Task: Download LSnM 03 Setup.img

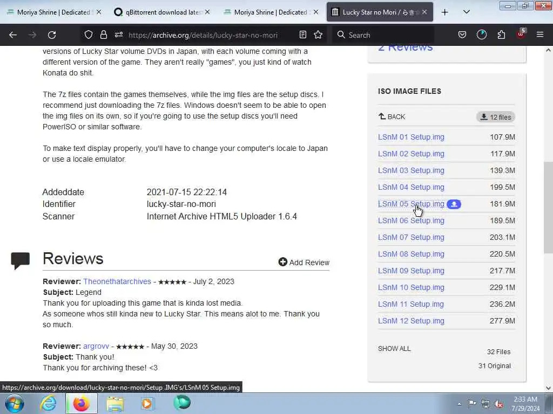Action: (x=411, y=170)
